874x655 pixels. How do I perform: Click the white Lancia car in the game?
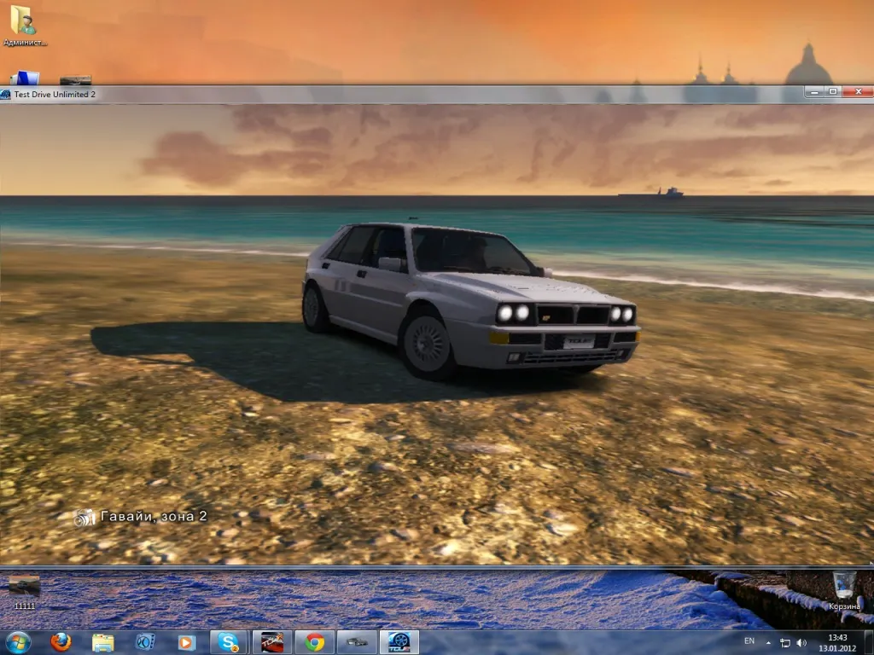[470, 301]
